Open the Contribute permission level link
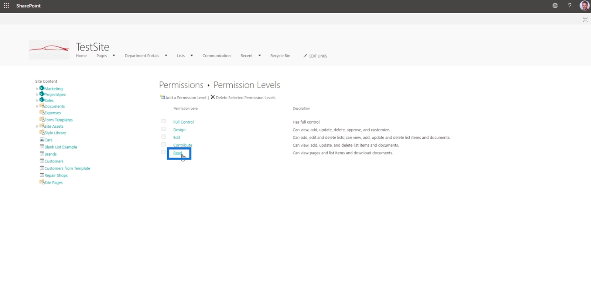Image resolution: width=591 pixels, height=295 pixels. [x=182, y=145]
